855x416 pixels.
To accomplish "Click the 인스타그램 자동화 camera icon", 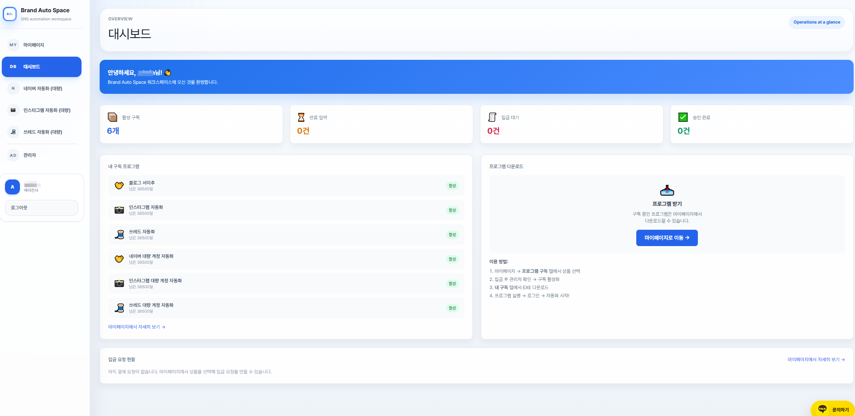I will (x=119, y=210).
